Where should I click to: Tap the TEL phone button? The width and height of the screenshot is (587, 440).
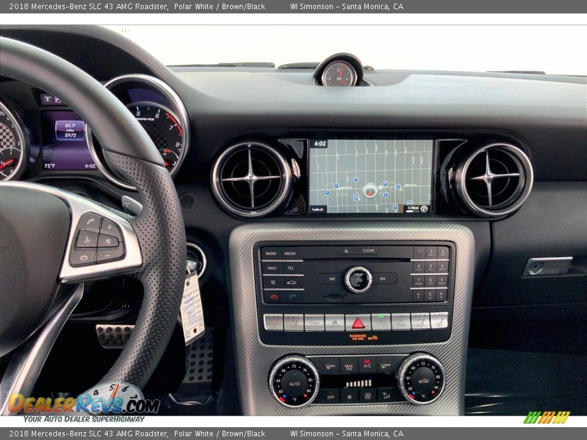(290, 268)
